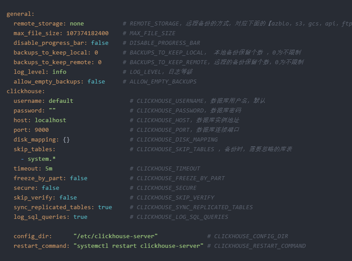
Task: Click the allow_empty_backups 'false' value
Action: pos(96,81)
